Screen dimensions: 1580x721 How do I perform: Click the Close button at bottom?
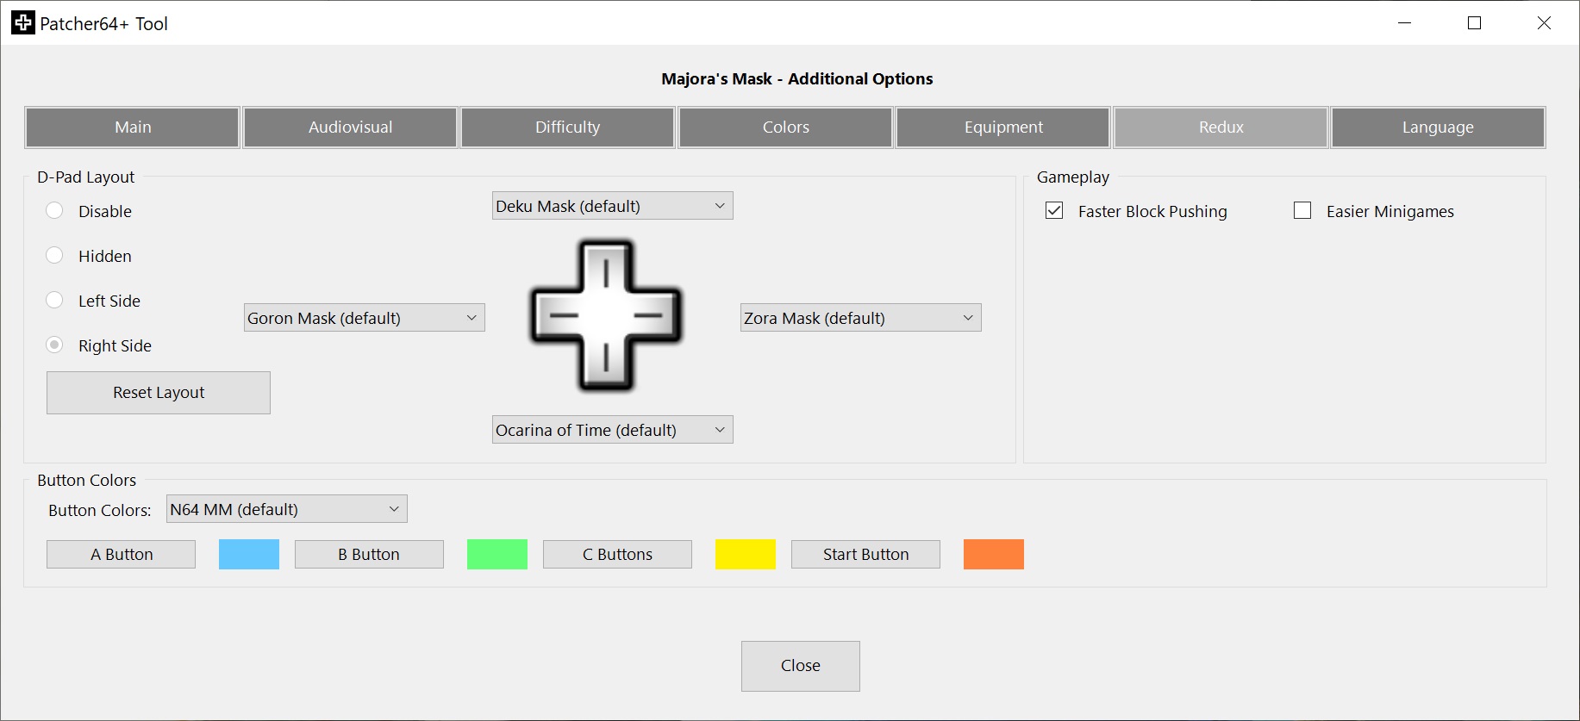801,666
